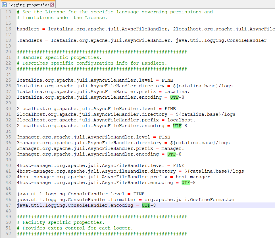
Task: Click FINE value on 3manager level line
Action: click(164, 137)
